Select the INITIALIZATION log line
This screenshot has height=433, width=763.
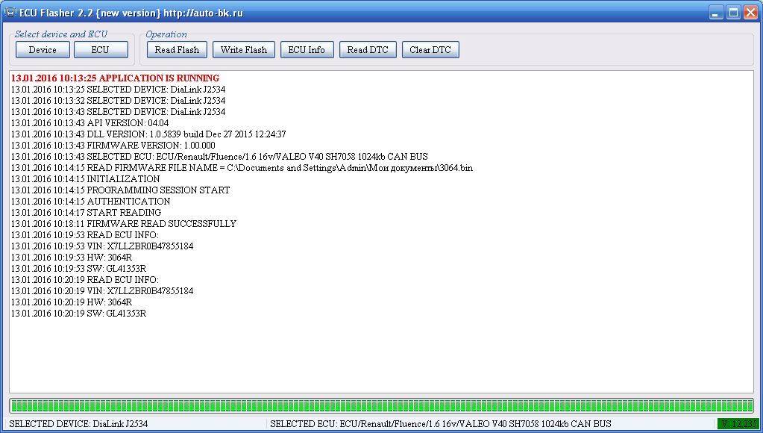point(85,179)
